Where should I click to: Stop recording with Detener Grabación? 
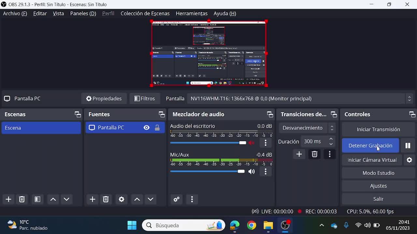click(x=370, y=146)
